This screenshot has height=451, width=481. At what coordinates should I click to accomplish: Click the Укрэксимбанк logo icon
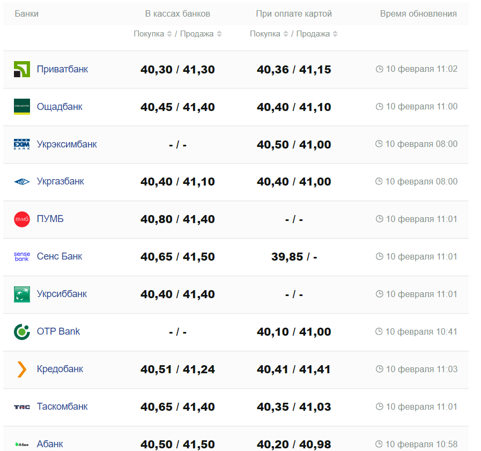pos(22,144)
